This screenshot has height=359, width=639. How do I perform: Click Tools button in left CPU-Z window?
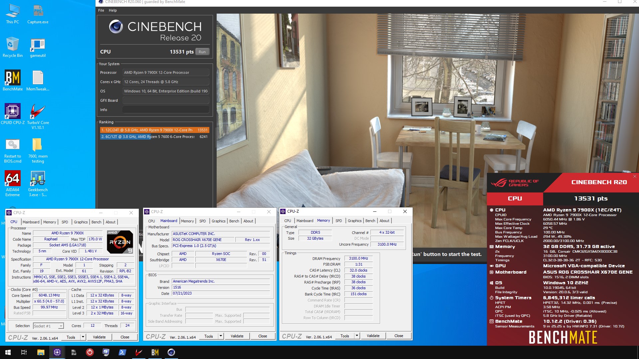(71, 337)
